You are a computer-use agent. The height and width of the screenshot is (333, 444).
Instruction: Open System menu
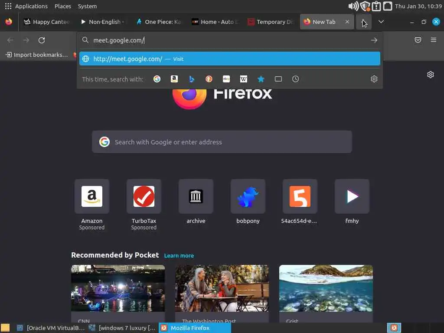click(87, 6)
